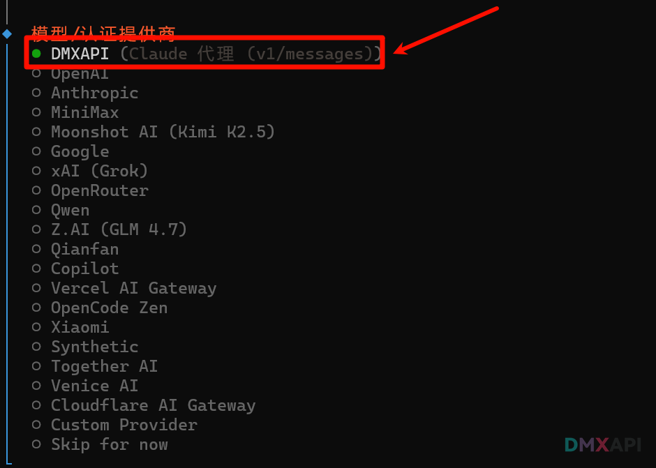Select Vercel AI Gateway
This screenshot has width=656, height=468.
[133, 288]
